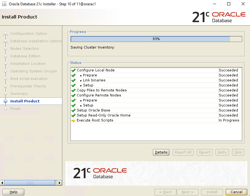Screen dimensions: 250x196
Task: Click the Oracle Database banner image at bottom
Action: point(156,173)
